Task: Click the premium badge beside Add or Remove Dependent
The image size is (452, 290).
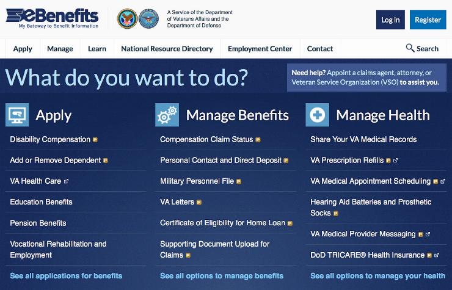Action: pyautogui.click(x=106, y=161)
